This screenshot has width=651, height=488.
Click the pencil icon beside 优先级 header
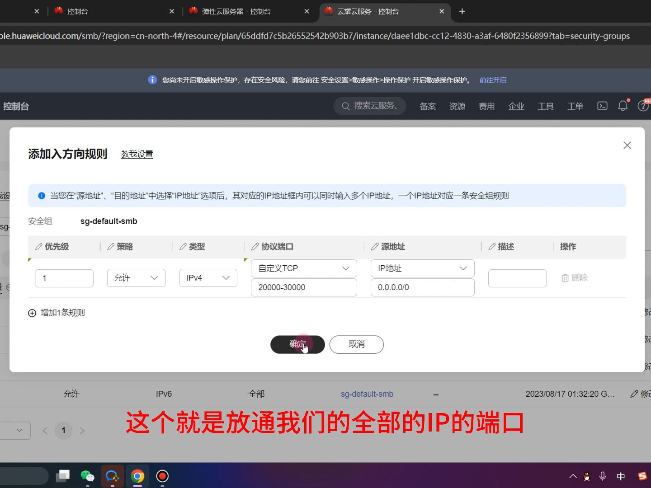pos(38,247)
